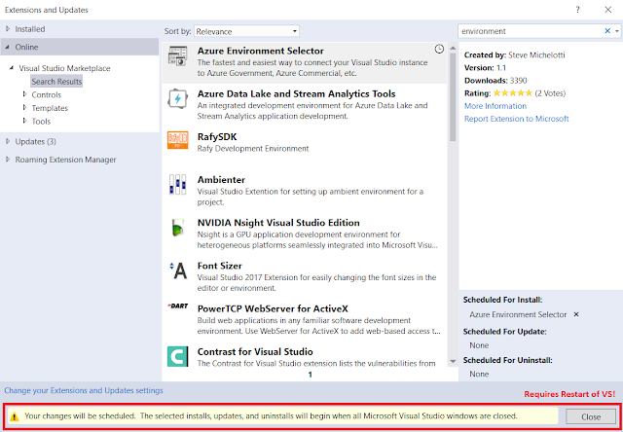623x432 pixels.
Task: Select Search Results in the tree
Action: tap(56, 82)
